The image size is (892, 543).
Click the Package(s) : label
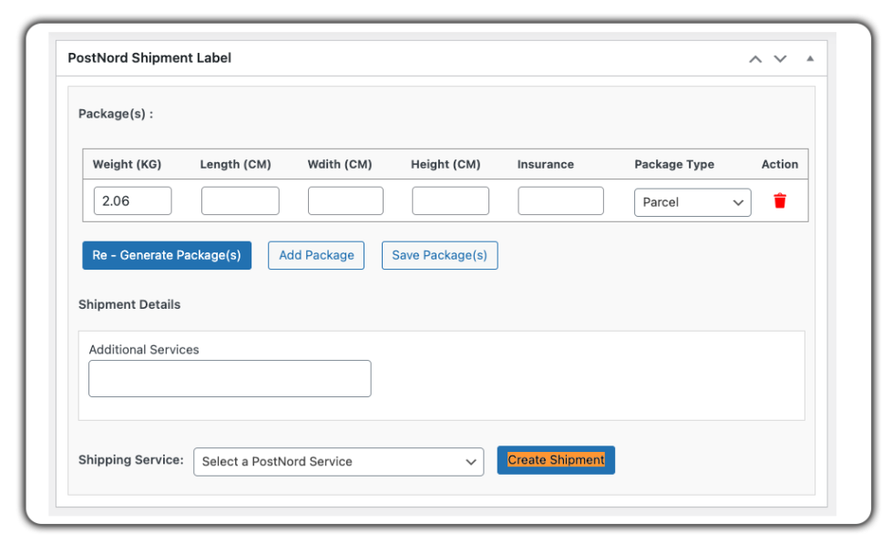point(116,114)
